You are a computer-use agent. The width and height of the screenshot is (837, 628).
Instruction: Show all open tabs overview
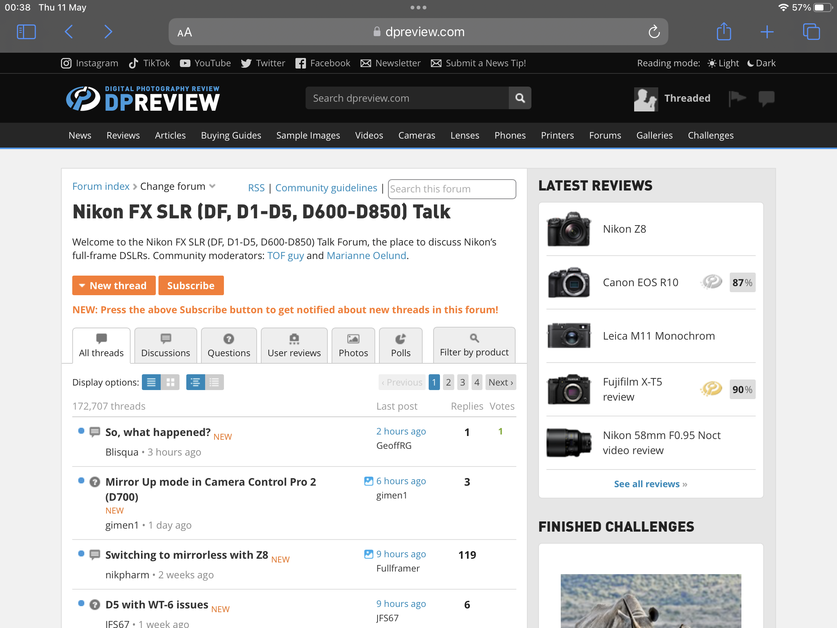point(811,32)
